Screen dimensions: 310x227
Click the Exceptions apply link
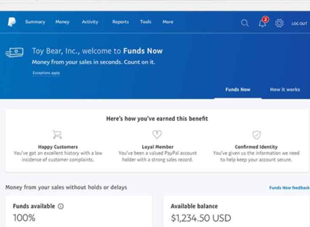[x=46, y=73]
